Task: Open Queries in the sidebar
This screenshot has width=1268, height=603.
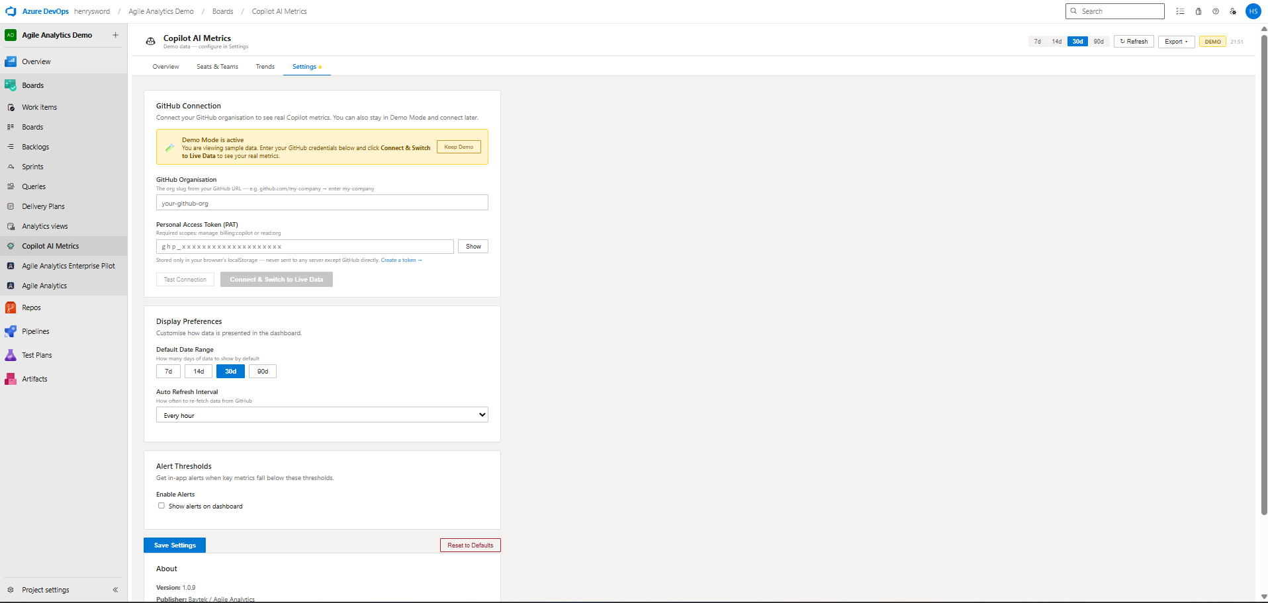Action: (35, 186)
